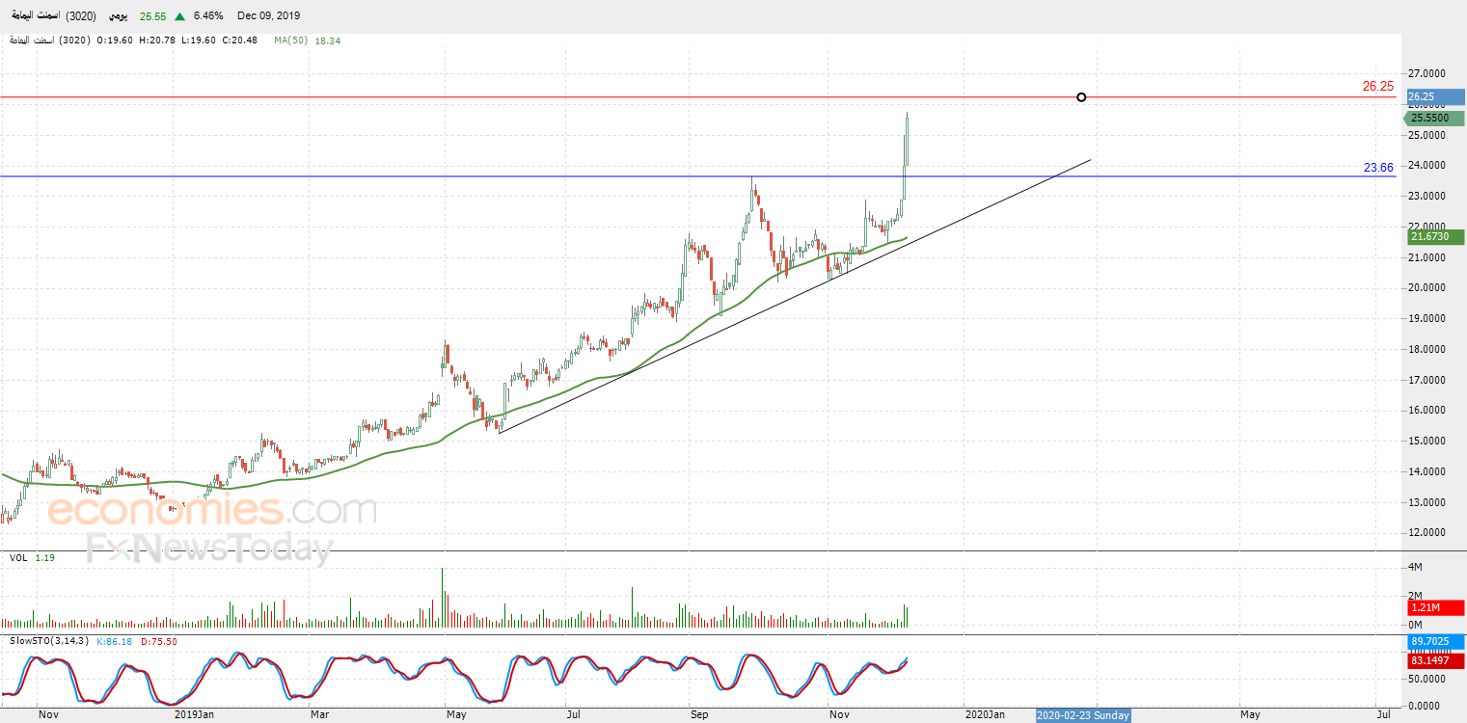
Task: Click the red 83.1497 stochastic tag
Action: point(1435,660)
